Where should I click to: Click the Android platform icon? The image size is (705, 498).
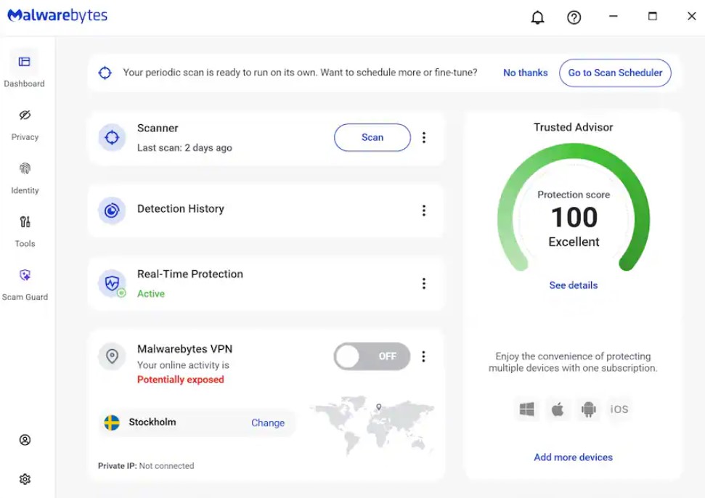coord(589,409)
